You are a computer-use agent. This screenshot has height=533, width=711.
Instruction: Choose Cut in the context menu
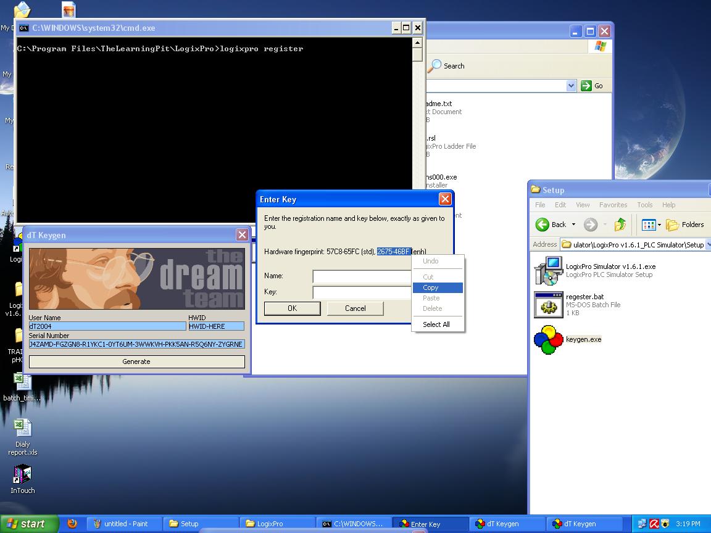(438, 277)
